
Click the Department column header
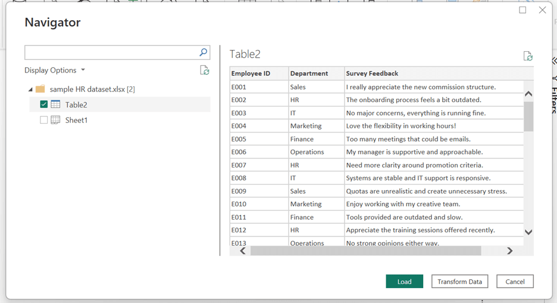point(316,74)
